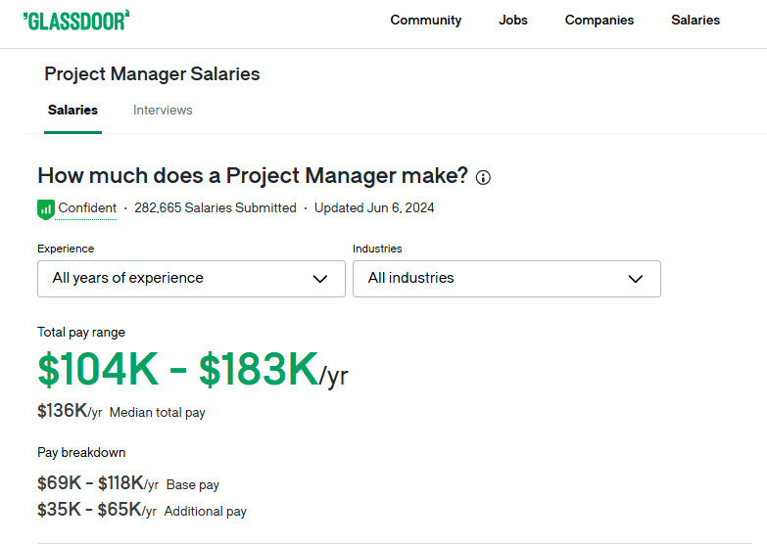Screen dimensions: 767x544
Task: Select the Salaries tab
Action: click(x=72, y=110)
